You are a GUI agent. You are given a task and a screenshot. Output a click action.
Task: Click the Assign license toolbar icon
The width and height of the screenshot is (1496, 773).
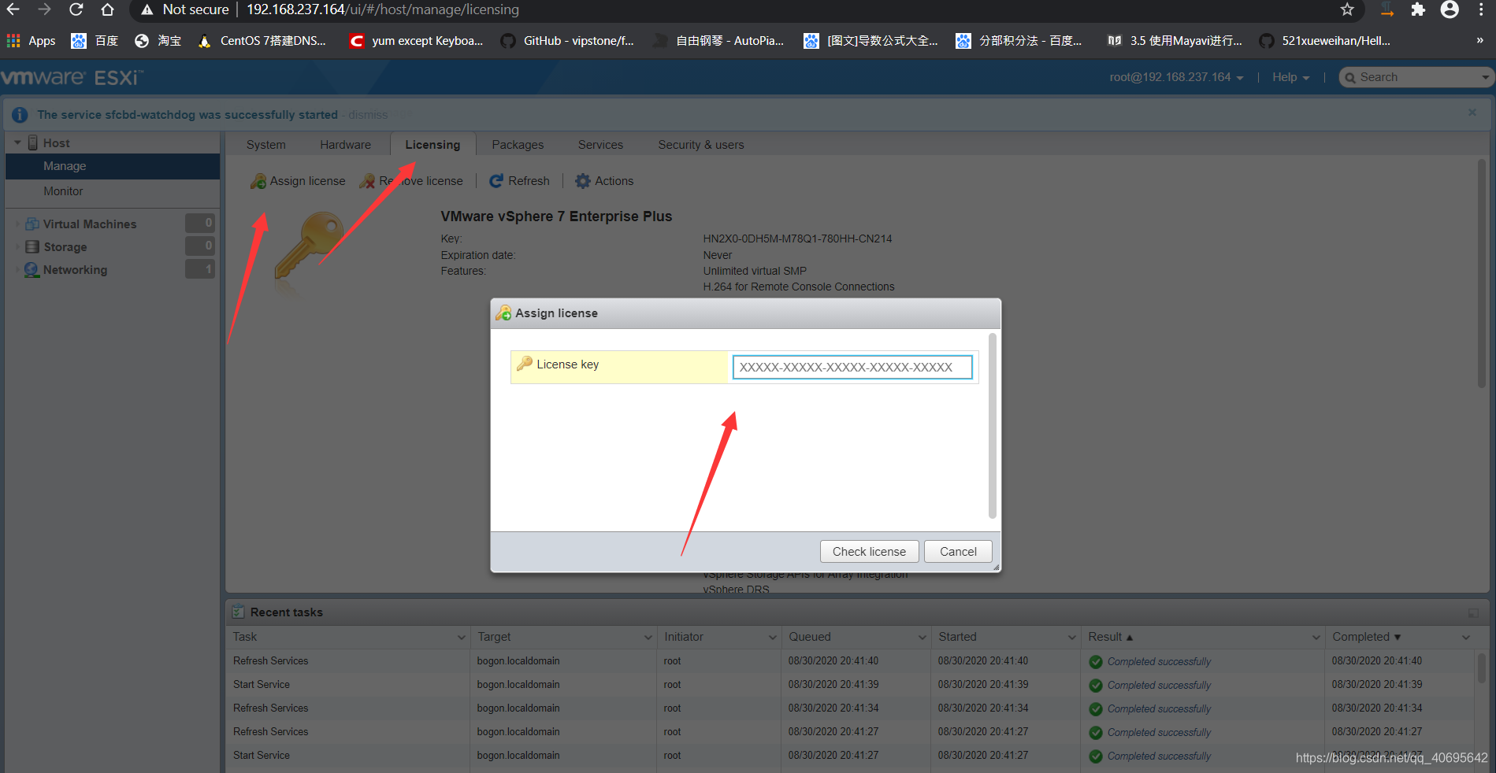pyautogui.click(x=258, y=181)
